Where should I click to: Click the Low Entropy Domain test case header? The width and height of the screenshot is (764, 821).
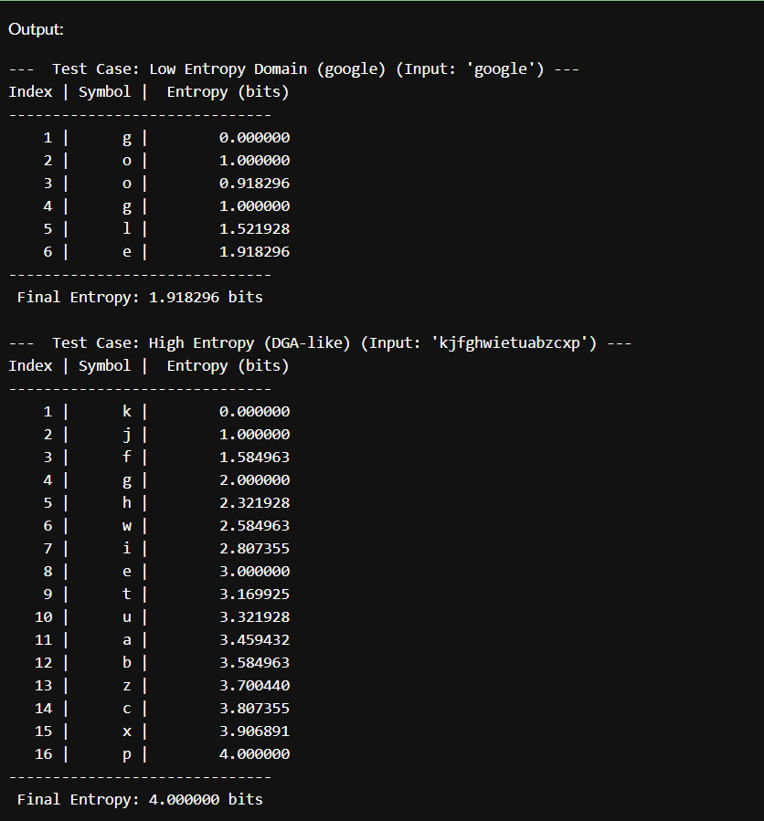[293, 68]
